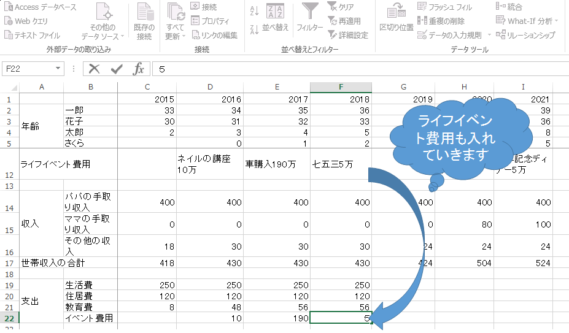
Task: Expand データの入力規則 dropdown arrow
Action: pos(489,35)
